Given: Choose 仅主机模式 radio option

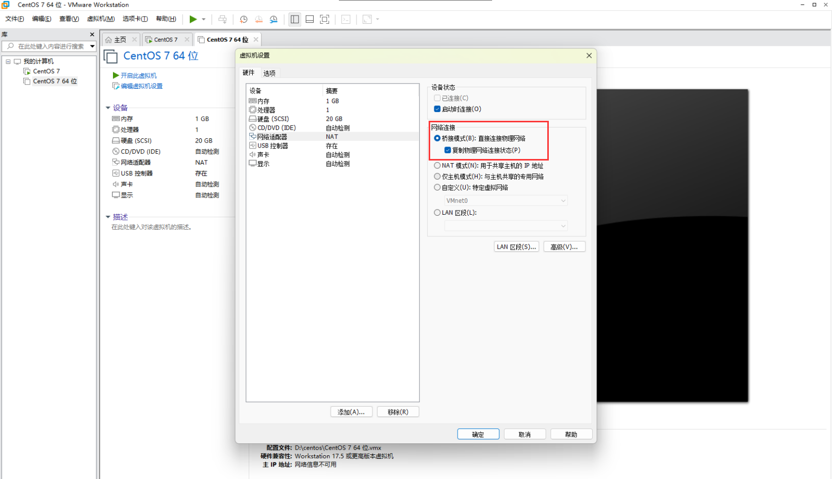Looking at the screenshot, I should (437, 177).
